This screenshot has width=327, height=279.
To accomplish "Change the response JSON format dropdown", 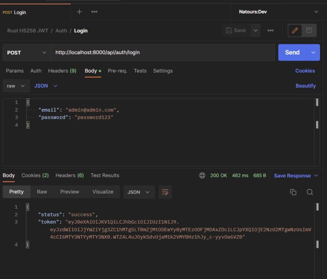I will (139, 192).
